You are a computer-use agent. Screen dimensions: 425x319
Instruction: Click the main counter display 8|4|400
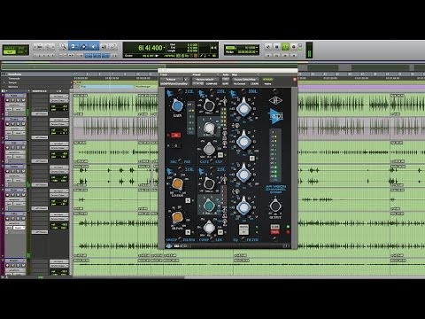151,48
